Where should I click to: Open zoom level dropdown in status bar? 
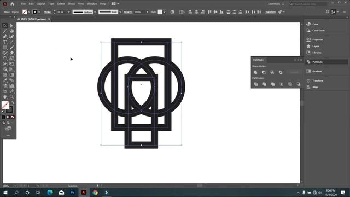click(x=15, y=186)
